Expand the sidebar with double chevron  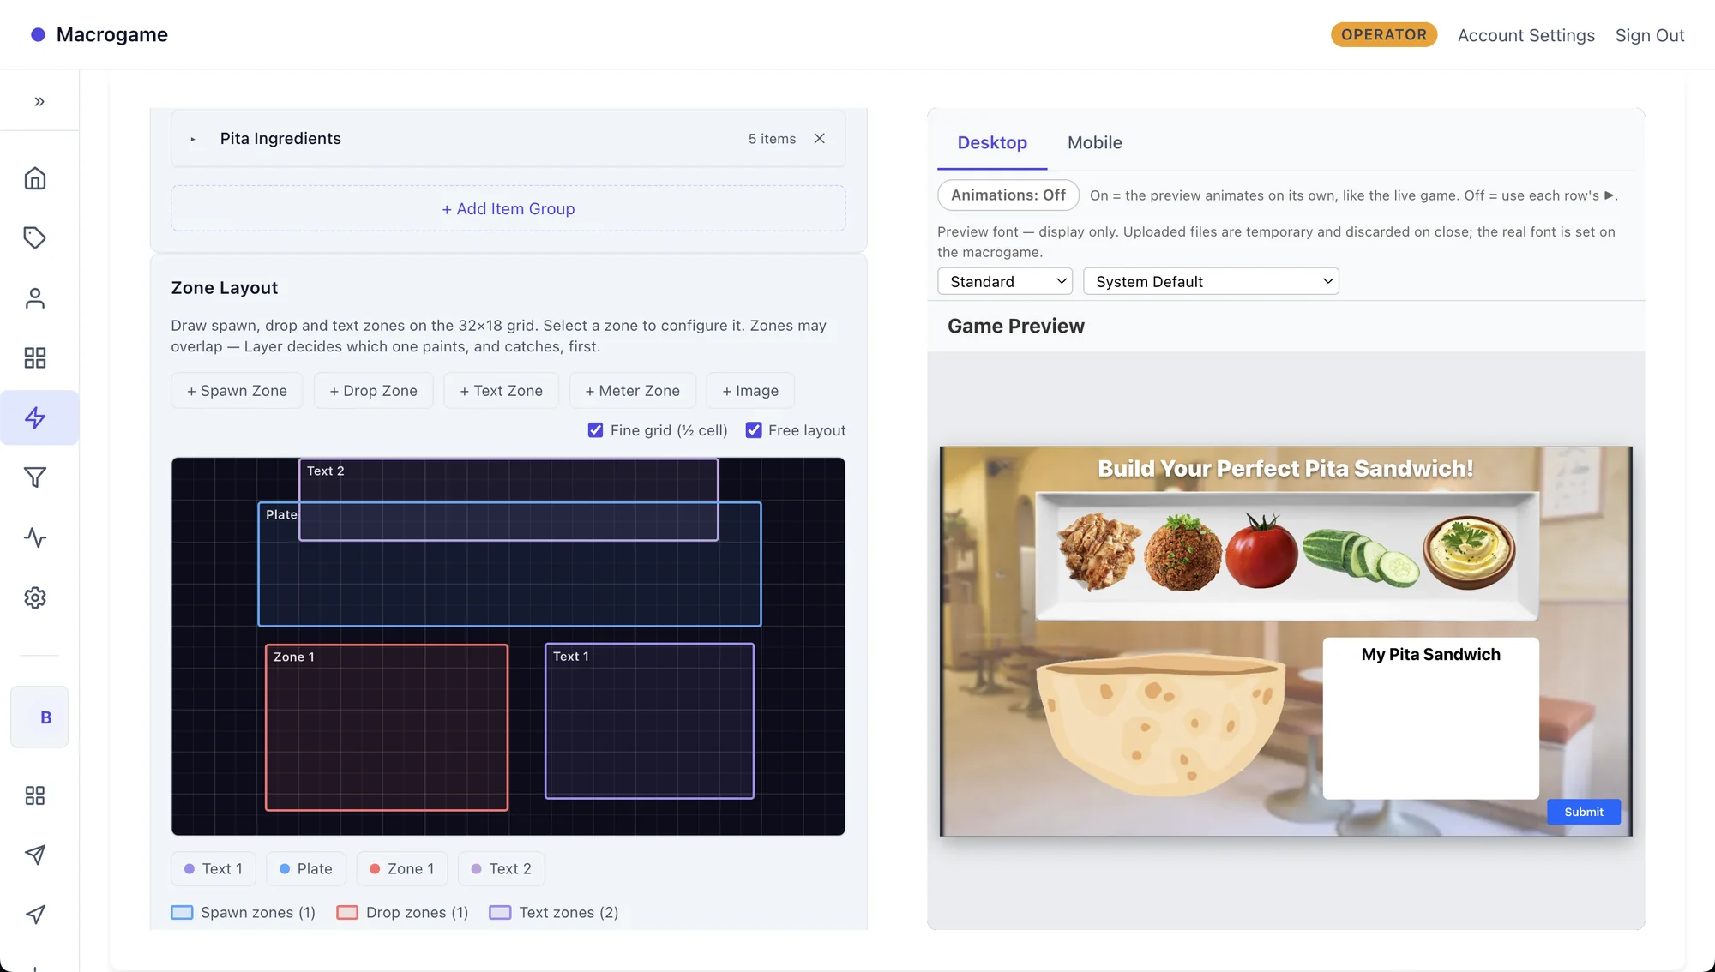coord(39,101)
